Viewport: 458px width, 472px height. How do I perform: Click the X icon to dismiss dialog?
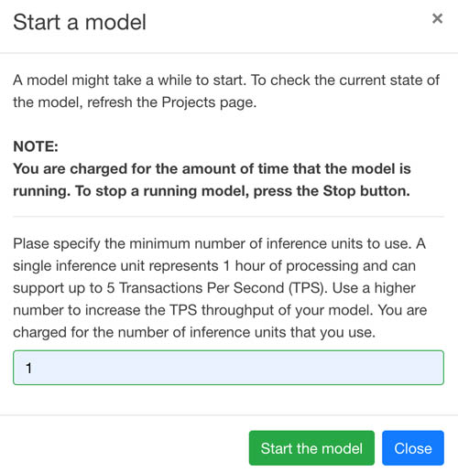tap(437, 18)
